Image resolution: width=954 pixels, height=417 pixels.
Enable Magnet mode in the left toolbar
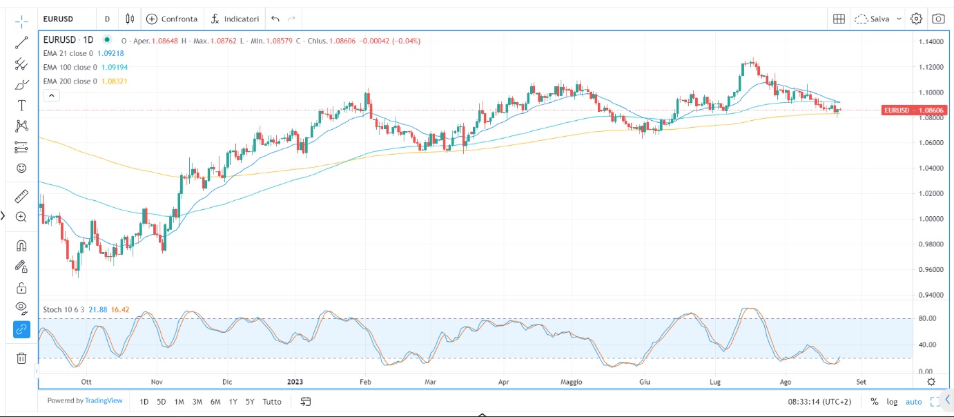pos(21,244)
